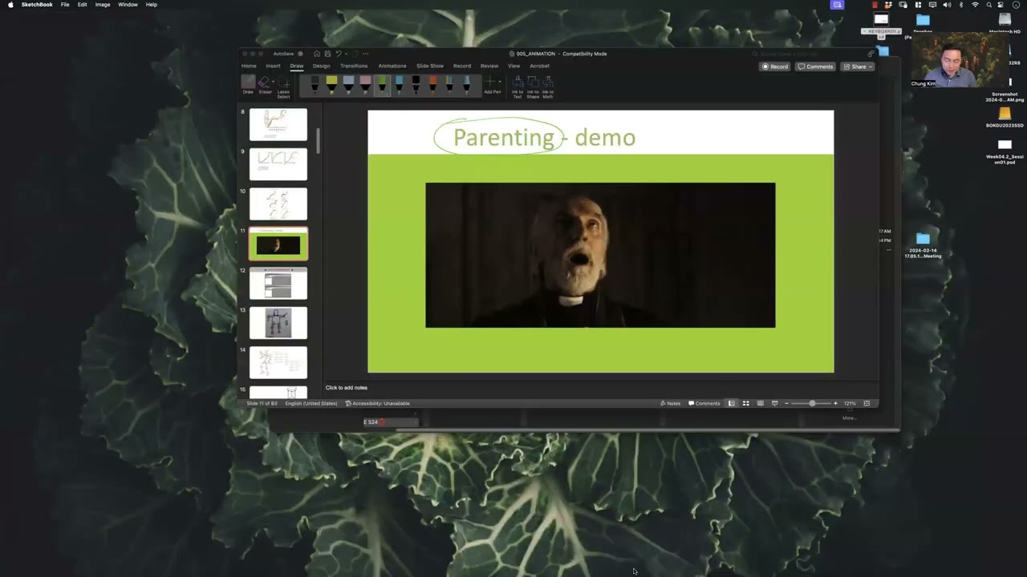Image resolution: width=1027 pixels, height=577 pixels.
Task: Click the Home icon in title bar
Action: [x=317, y=54]
